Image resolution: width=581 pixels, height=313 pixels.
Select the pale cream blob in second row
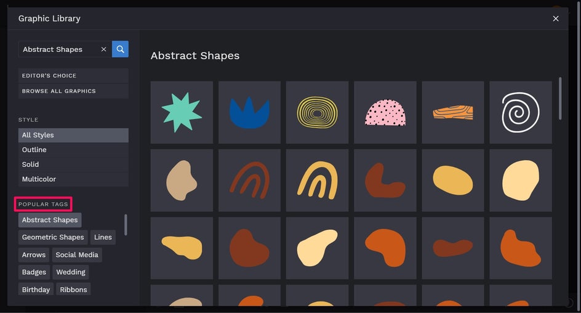(521, 181)
